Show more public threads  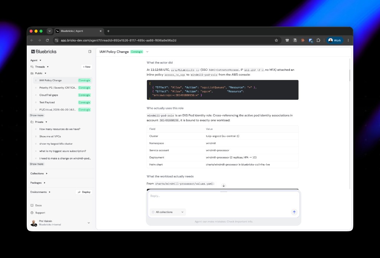click(37, 115)
